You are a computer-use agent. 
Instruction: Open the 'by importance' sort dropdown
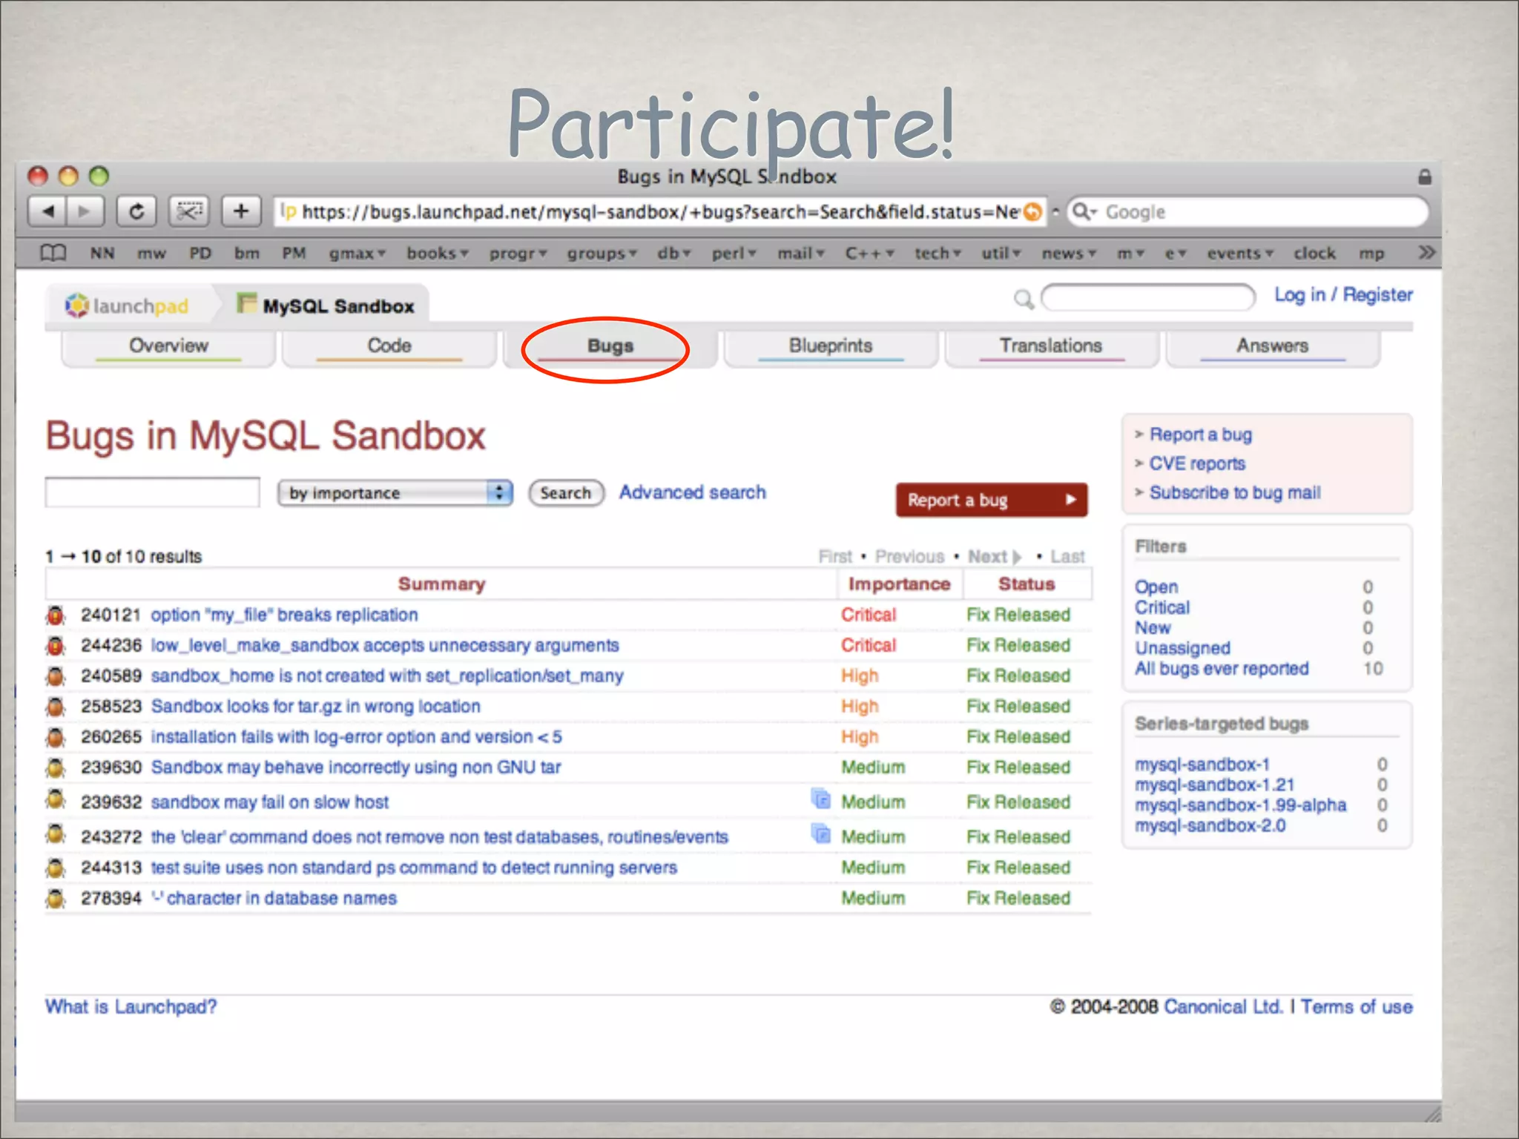395,493
